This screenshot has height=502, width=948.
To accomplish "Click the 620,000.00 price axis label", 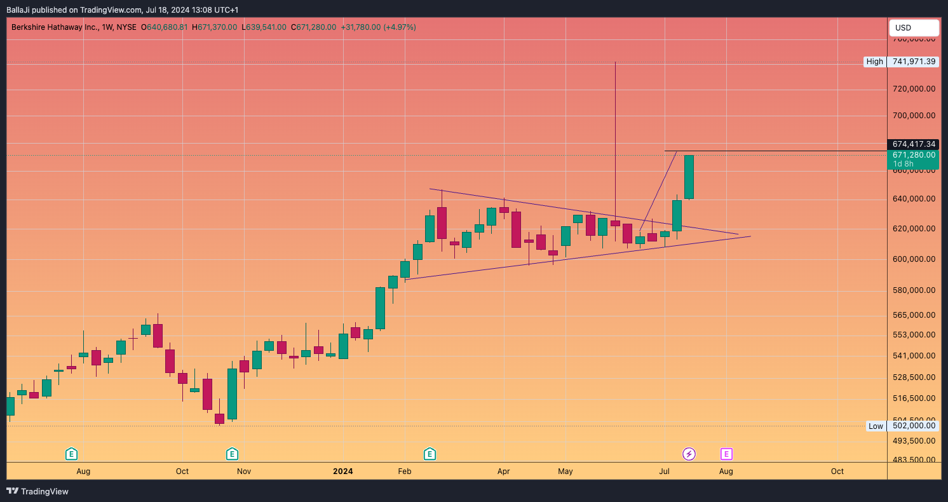I will (x=914, y=229).
